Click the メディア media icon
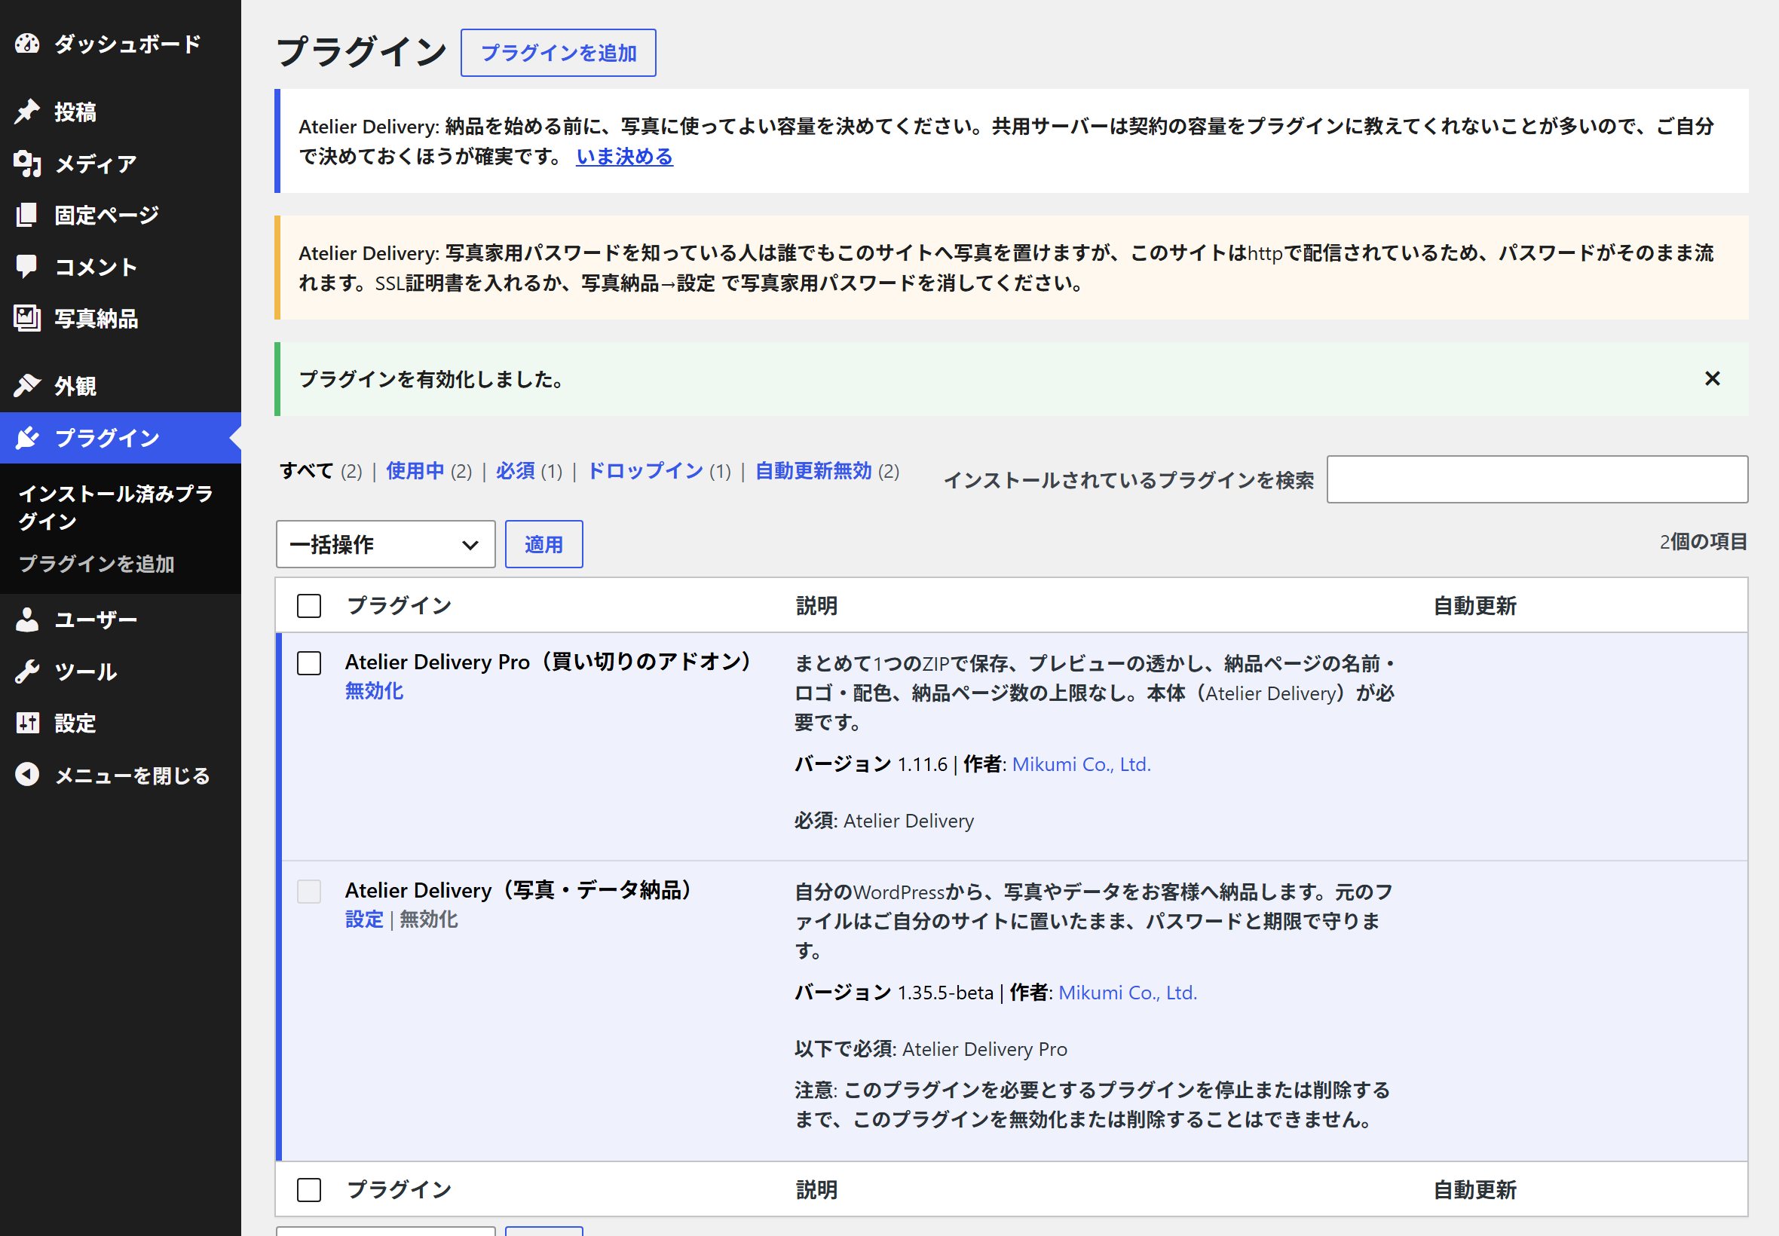 point(27,164)
